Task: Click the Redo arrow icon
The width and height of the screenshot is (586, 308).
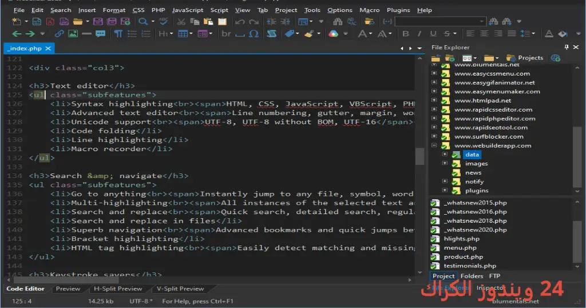Action: [x=254, y=22]
